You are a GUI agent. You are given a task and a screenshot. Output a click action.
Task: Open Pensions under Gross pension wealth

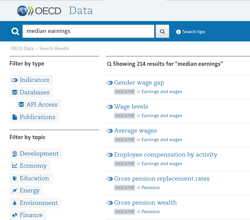pos(150,212)
